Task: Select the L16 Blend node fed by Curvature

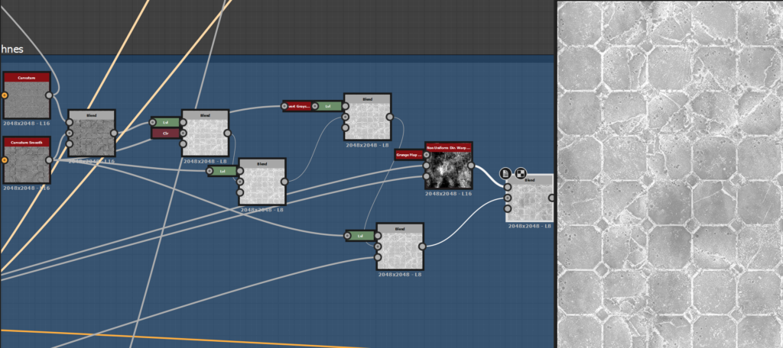Action: tap(92, 133)
